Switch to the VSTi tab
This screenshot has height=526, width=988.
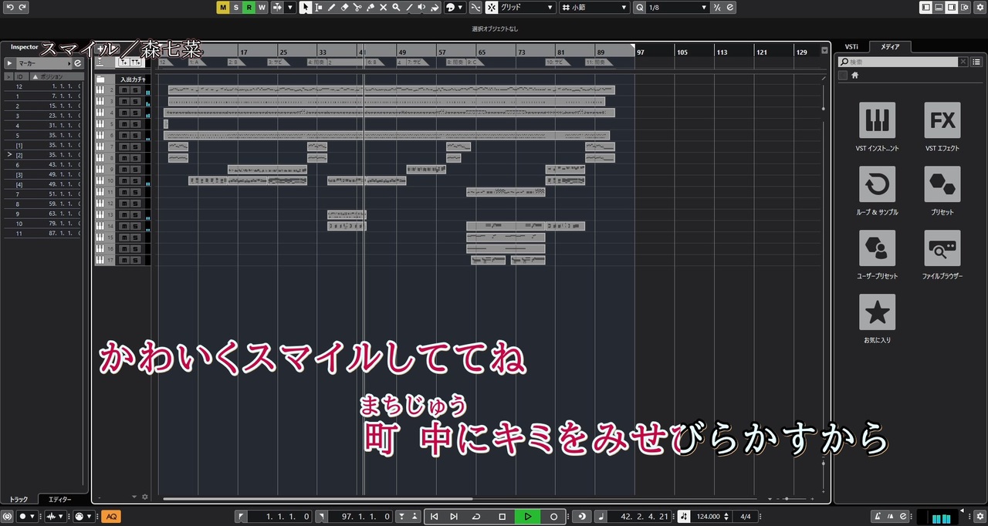(x=851, y=46)
